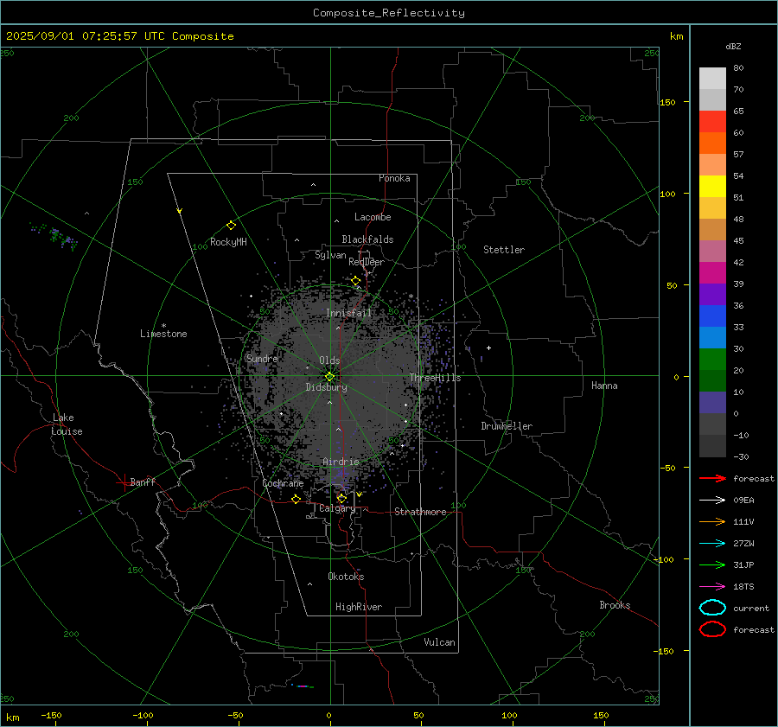Click the Limestone label
The image size is (778, 727).
click(x=163, y=334)
